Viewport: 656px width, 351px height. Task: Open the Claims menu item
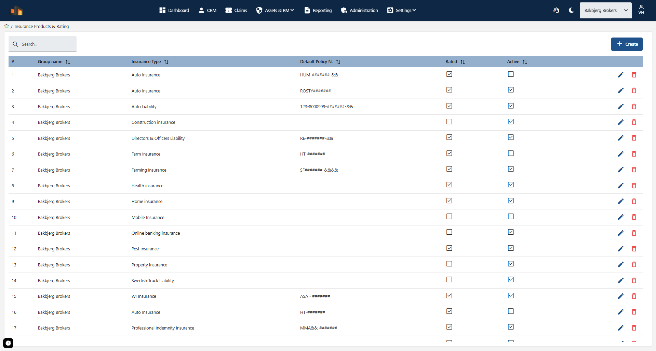(x=236, y=10)
